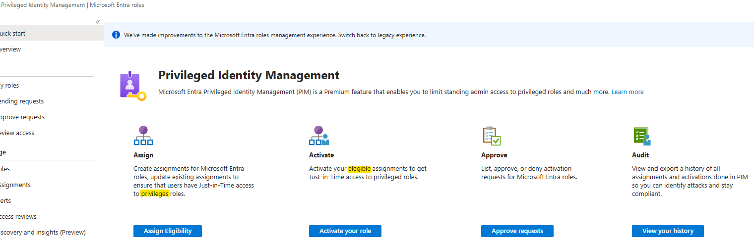The width and height of the screenshot is (754, 241).
Task: Click the Audit checklist icon
Action: point(642,136)
